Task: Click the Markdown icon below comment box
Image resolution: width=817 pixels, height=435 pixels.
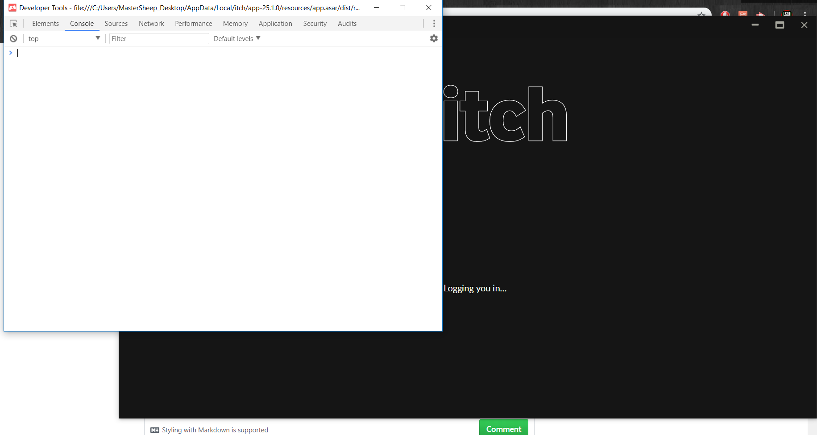Action: click(155, 430)
